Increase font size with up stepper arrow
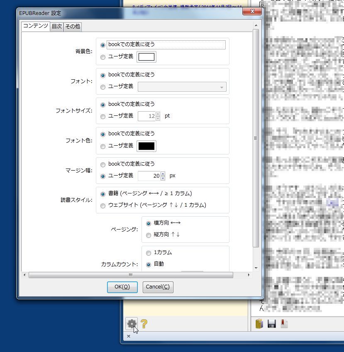This screenshot has height=352, width=344. (158, 114)
